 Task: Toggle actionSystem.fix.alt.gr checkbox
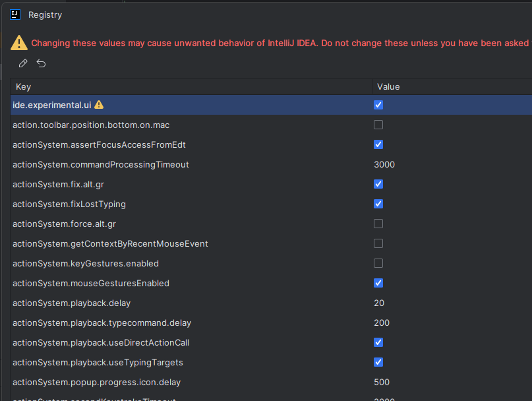378,184
